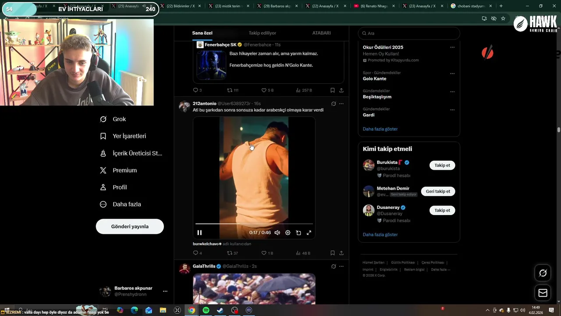Open Profil page icon
This screenshot has height=316, width=561.
(x=103, y=187)
